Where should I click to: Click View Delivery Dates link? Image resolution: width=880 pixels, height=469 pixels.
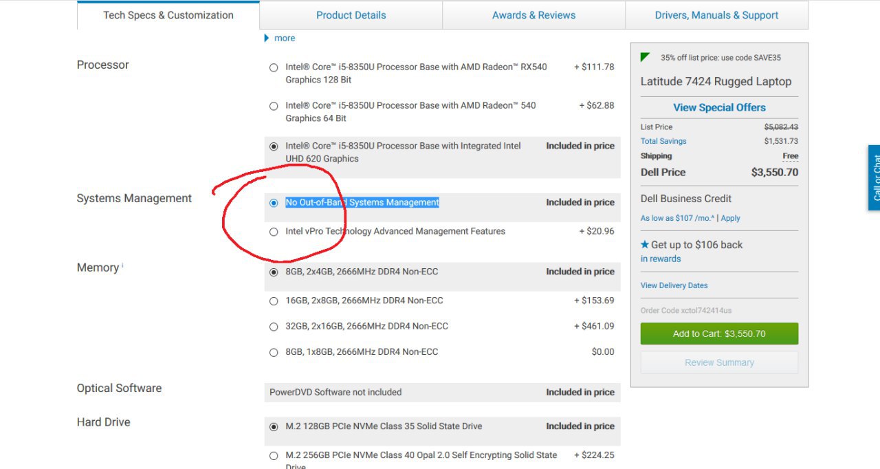pyautogui.click(x=674, y=285)
